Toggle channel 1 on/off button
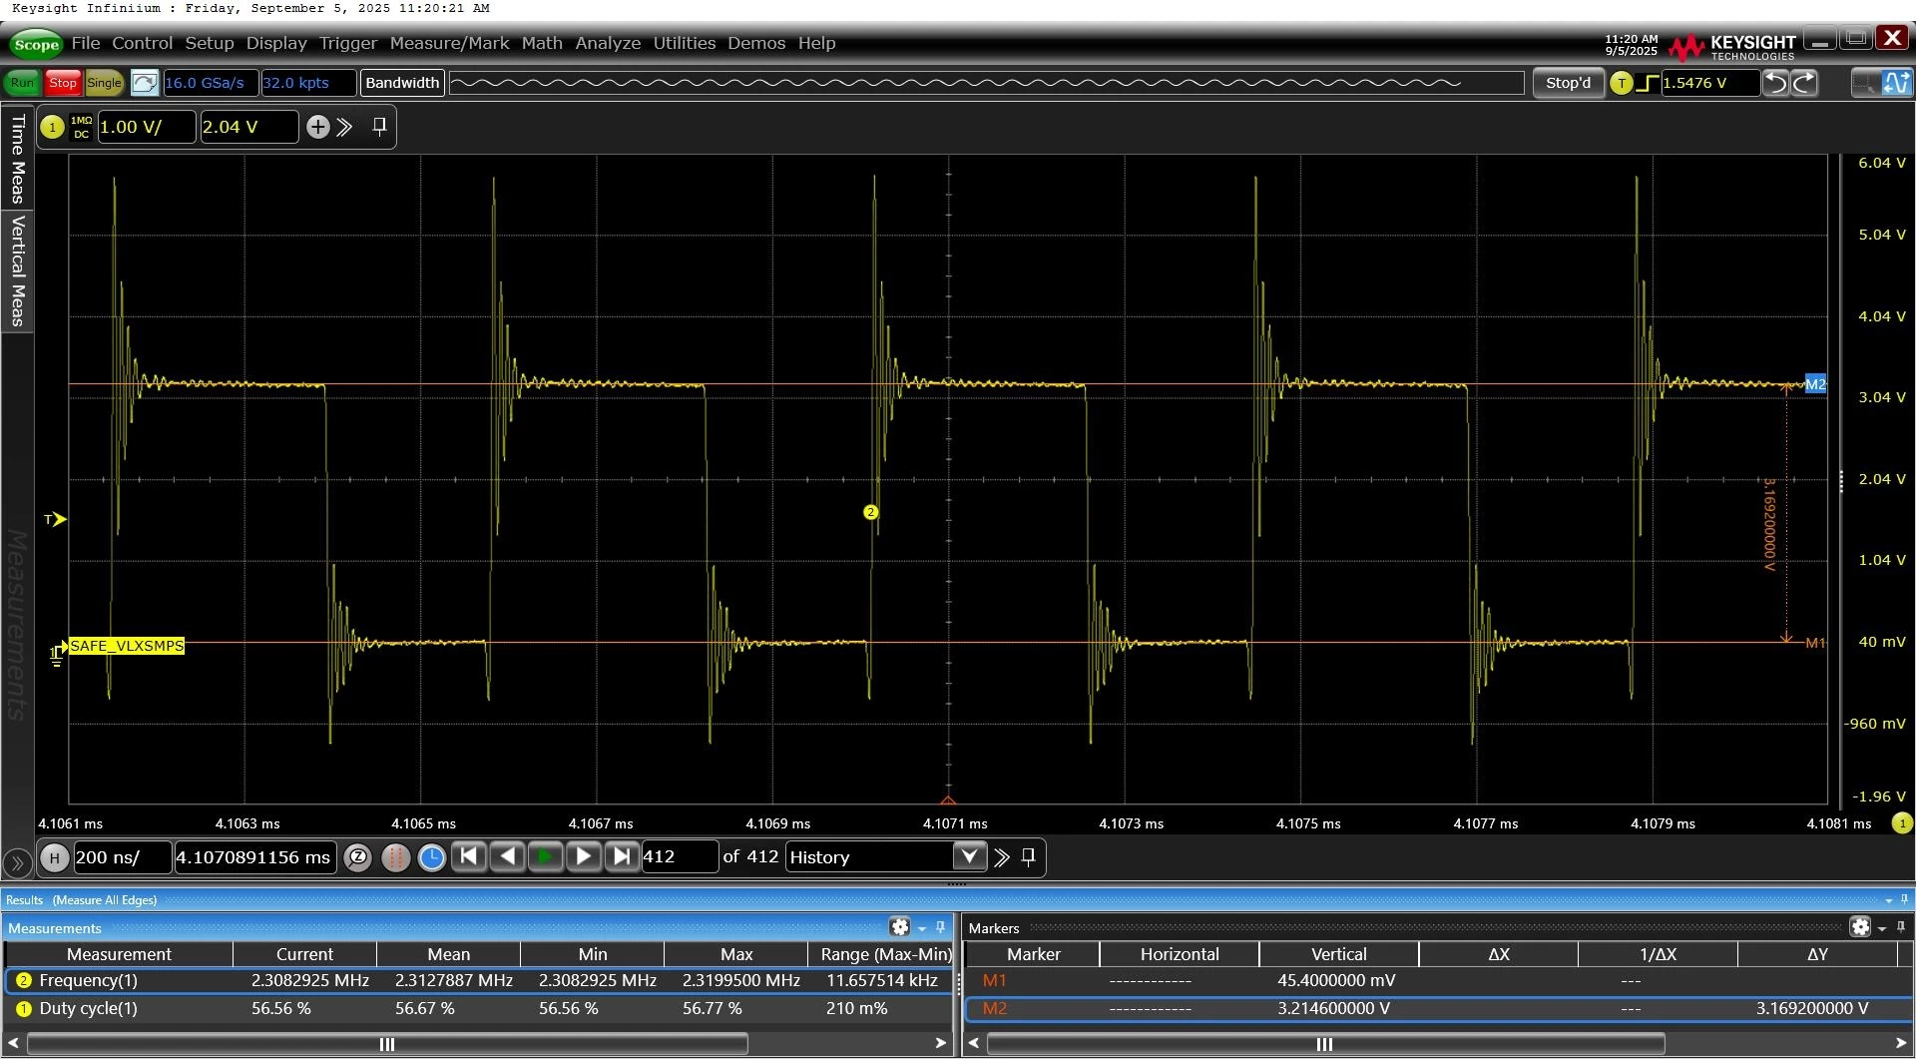 point(52,127)
